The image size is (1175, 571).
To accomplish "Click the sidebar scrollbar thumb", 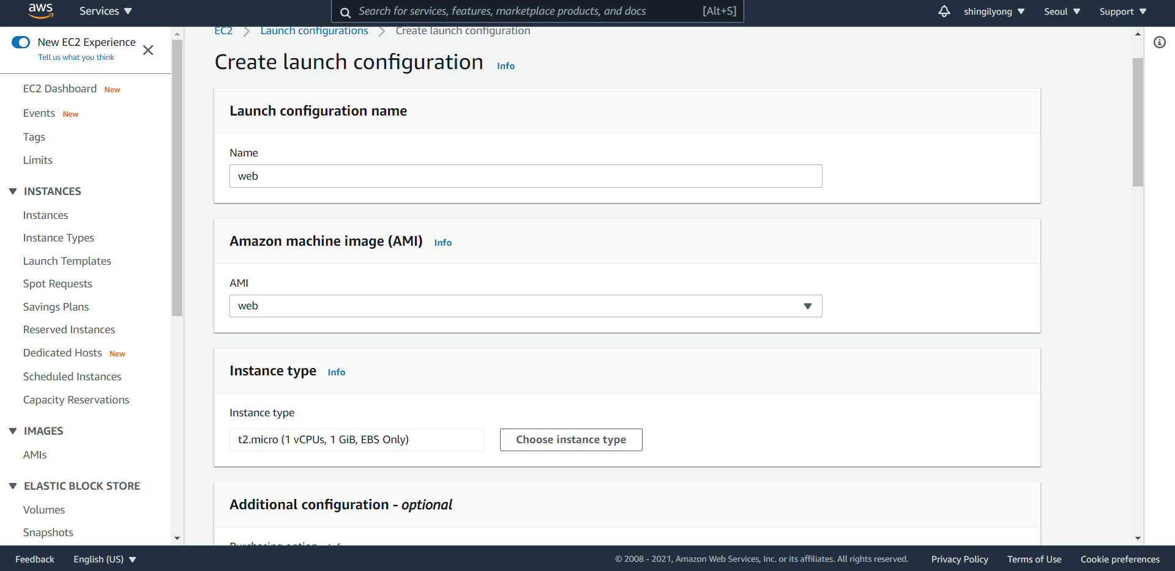I will [177, 178].
